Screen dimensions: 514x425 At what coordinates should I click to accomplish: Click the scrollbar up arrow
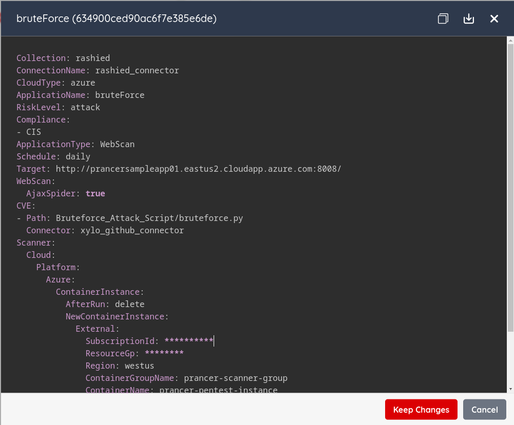pos(510,41)
